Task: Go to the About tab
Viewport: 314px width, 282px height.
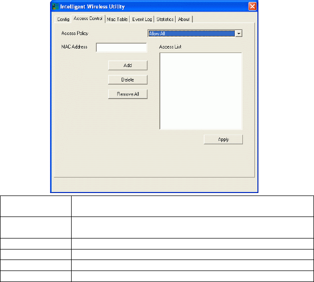Action: click(x=184, y=19)
